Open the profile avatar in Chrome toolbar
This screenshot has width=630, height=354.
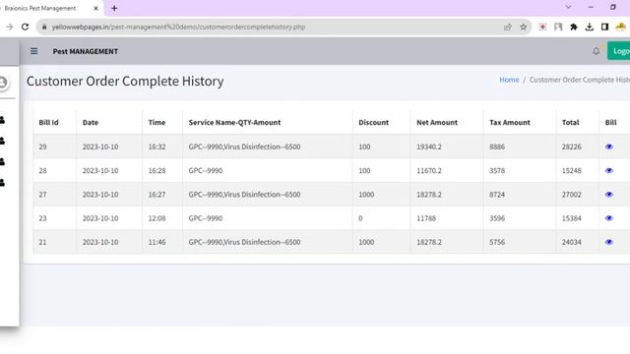(x=621, y=27)
